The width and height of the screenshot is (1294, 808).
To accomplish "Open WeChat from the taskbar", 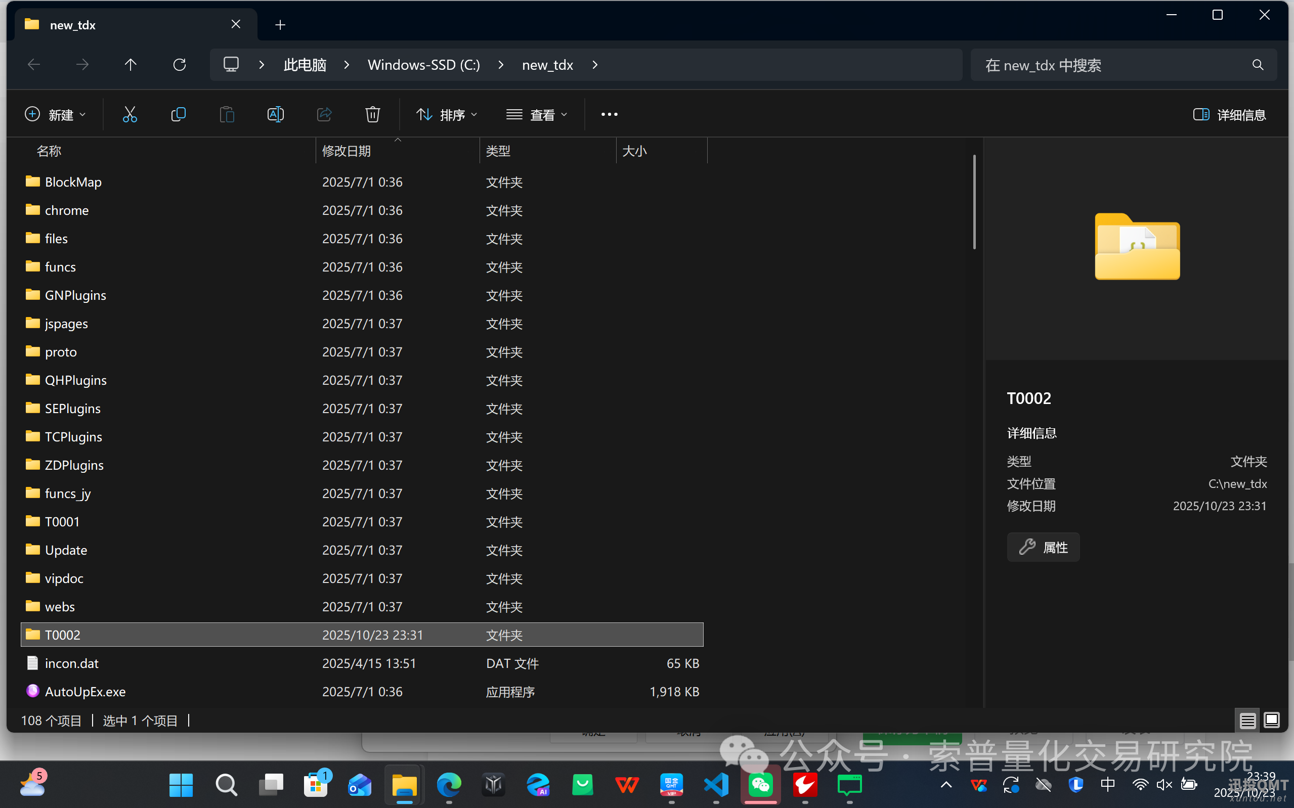I will click(760, 784).
